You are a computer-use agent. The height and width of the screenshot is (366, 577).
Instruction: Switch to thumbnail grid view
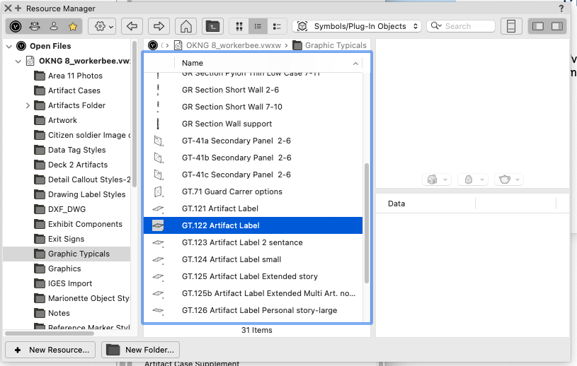pyautogui.click(x=239, y=26)
